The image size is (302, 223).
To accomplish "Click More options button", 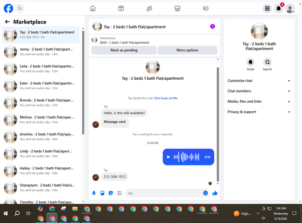I will pos(187,50).
